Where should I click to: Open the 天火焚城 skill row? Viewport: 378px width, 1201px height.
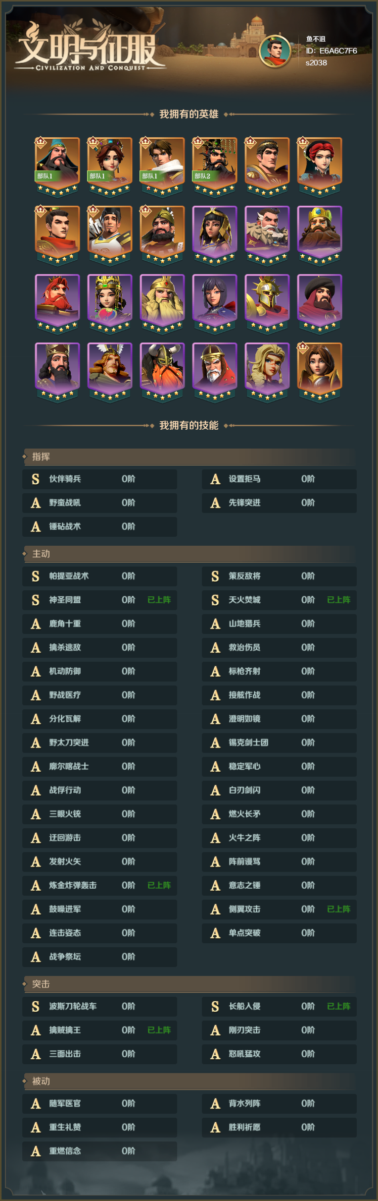279,600
